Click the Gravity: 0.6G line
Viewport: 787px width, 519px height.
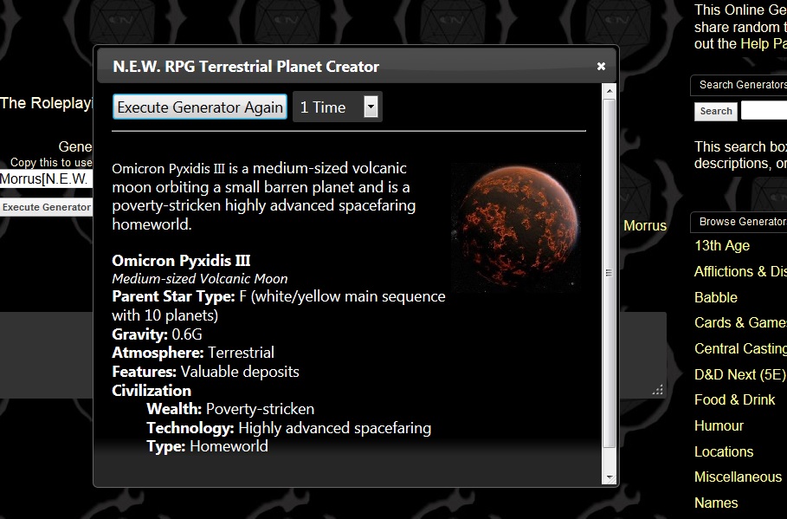pyautogui.click(x=157, y=334)
